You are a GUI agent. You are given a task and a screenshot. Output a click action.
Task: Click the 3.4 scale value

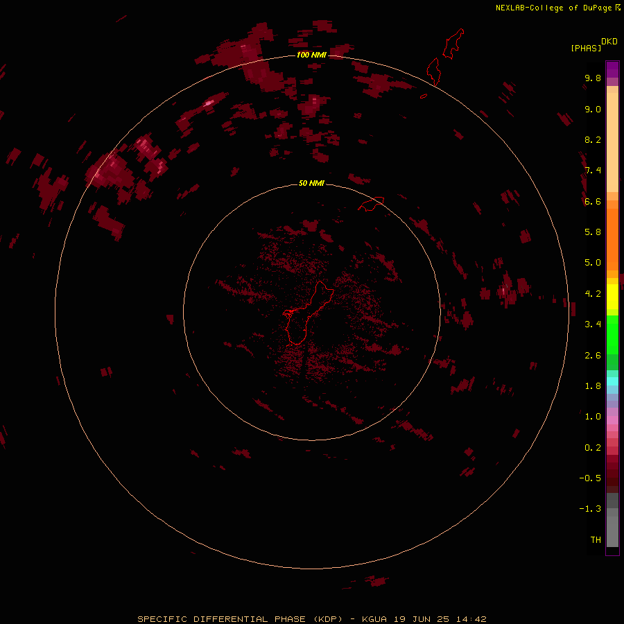(593, 324)
